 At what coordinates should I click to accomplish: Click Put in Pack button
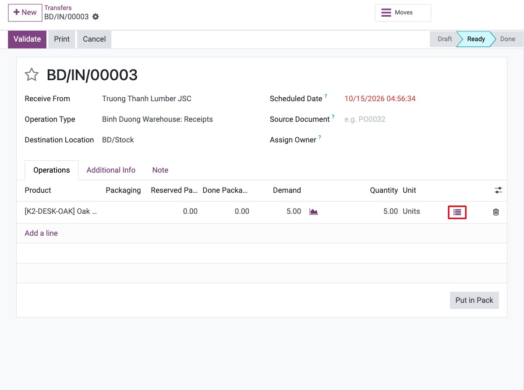click(x=474, y=300)
